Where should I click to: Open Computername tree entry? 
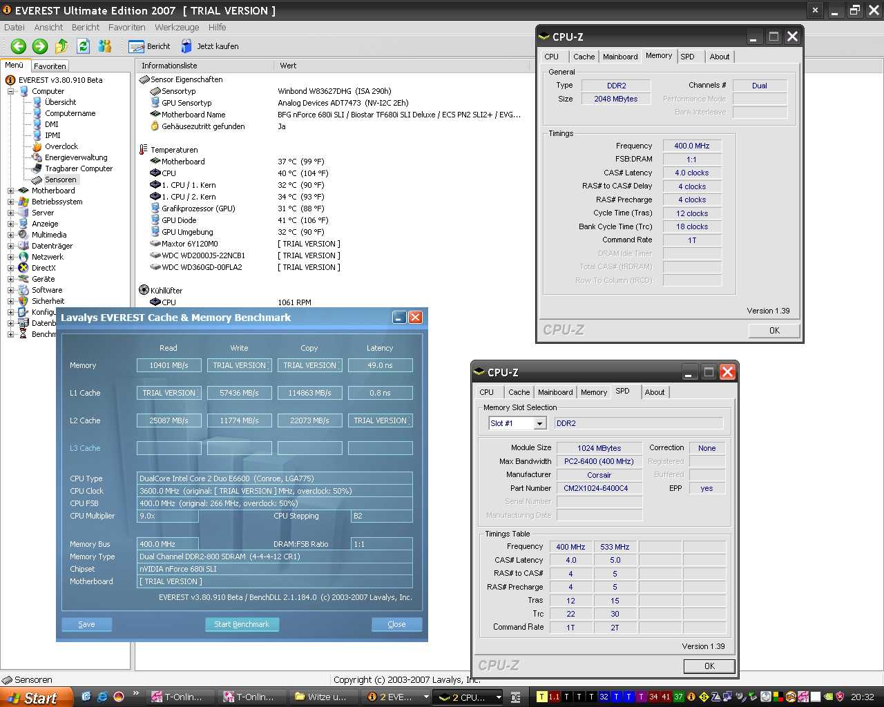pos(70,113)
